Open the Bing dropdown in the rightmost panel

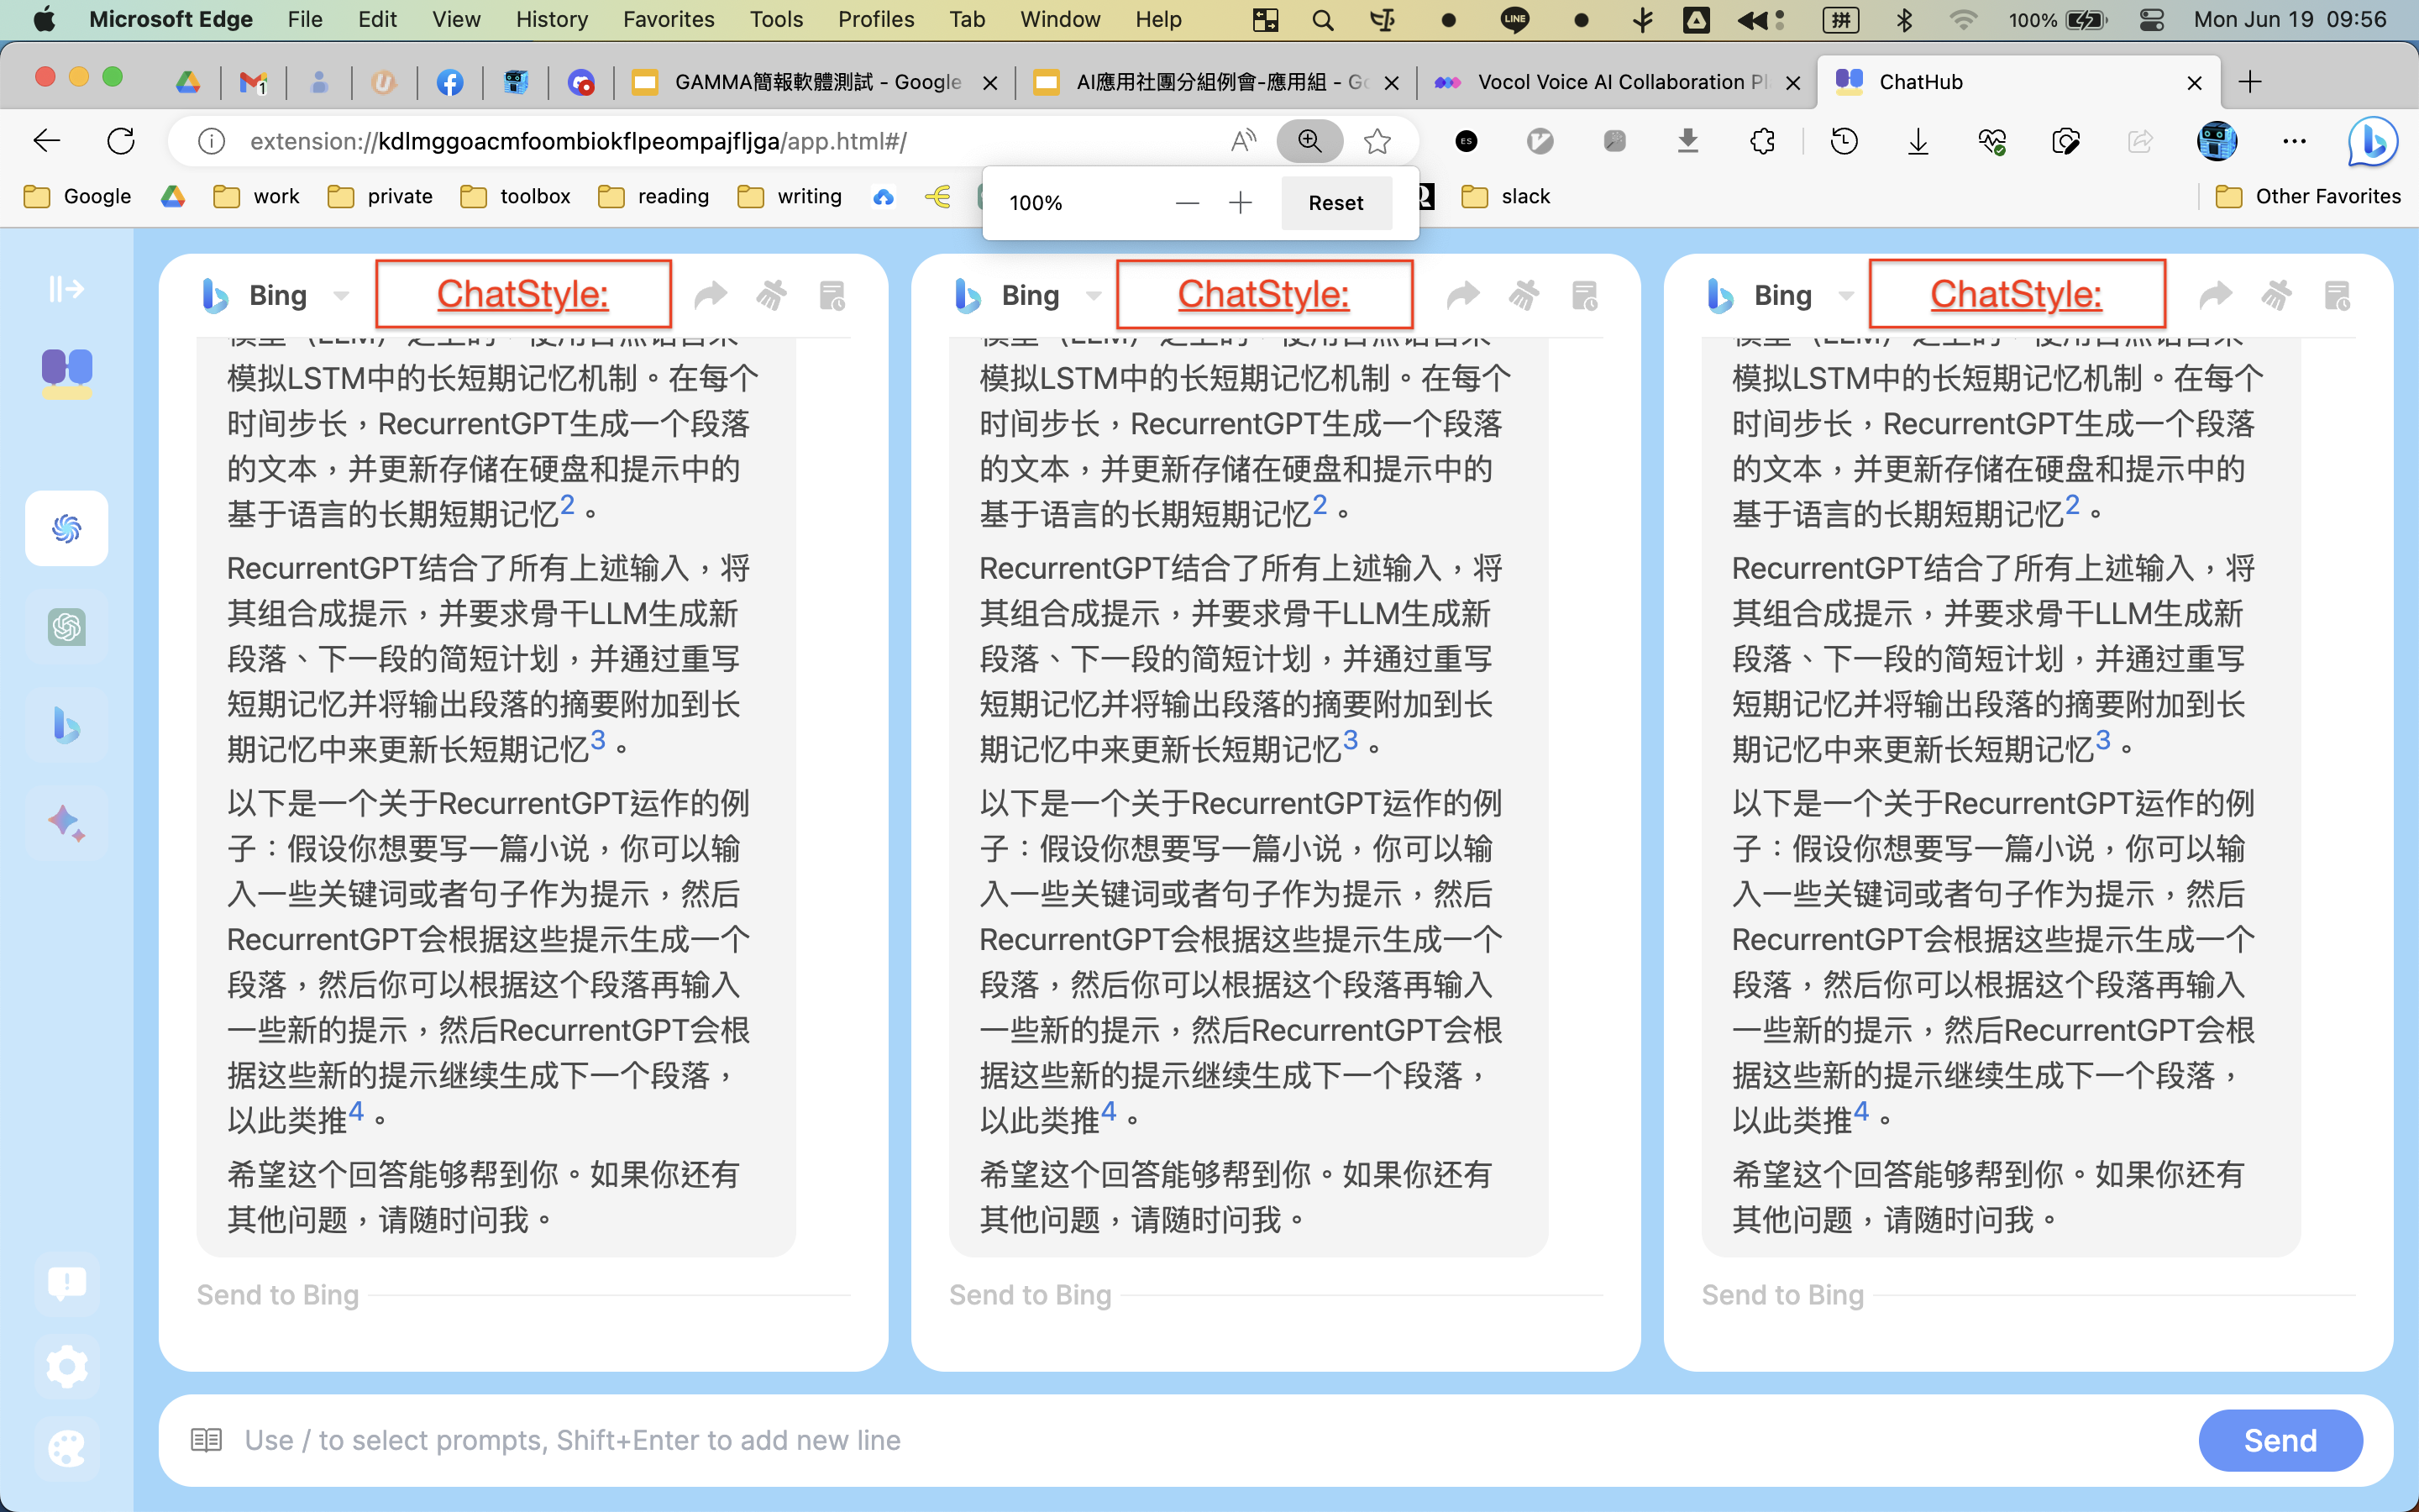(x=1845, y=296)
